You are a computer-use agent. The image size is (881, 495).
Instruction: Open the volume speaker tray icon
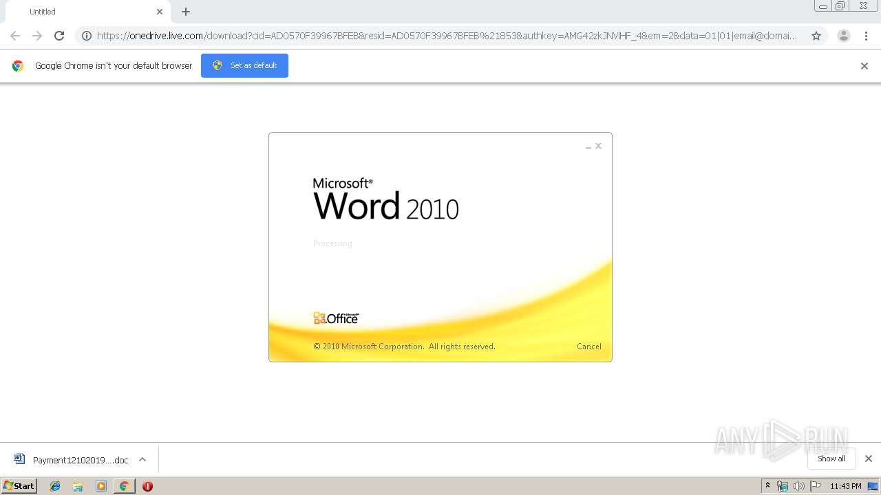point(799,486)
